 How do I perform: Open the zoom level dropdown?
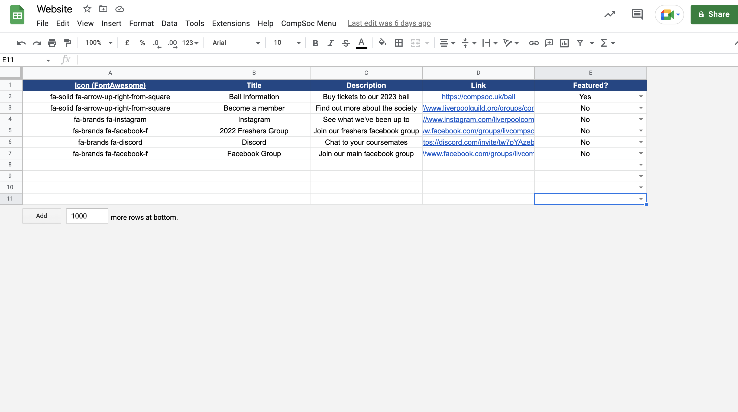(x=99, y=43)
